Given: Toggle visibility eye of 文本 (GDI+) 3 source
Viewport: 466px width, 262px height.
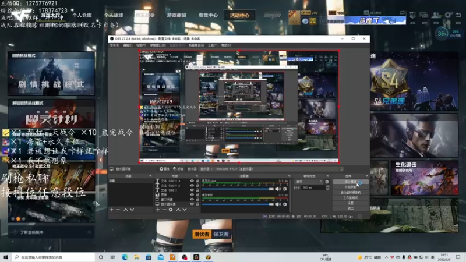Looking at the screenshot, I should click(x=192, y=180).
